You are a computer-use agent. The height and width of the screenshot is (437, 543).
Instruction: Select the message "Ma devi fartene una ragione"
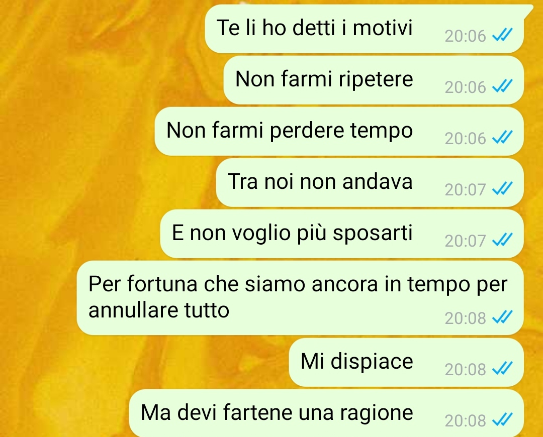(x=326, y=413)
